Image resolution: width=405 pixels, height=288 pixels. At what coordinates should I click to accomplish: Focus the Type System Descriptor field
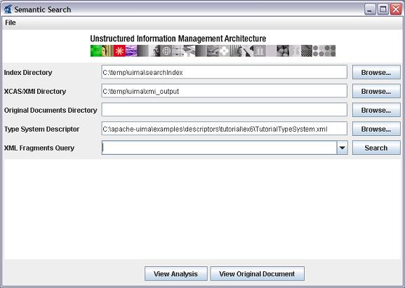[x=224, y=129]
